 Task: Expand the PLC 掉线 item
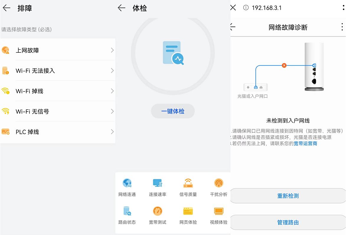tap(58, 132)
